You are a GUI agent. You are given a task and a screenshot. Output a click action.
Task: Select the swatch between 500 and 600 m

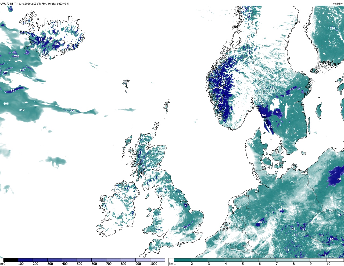(x=84, y=260)
